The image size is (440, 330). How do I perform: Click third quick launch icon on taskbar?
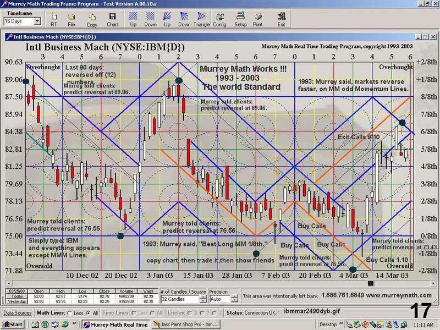tap(54, 324)
